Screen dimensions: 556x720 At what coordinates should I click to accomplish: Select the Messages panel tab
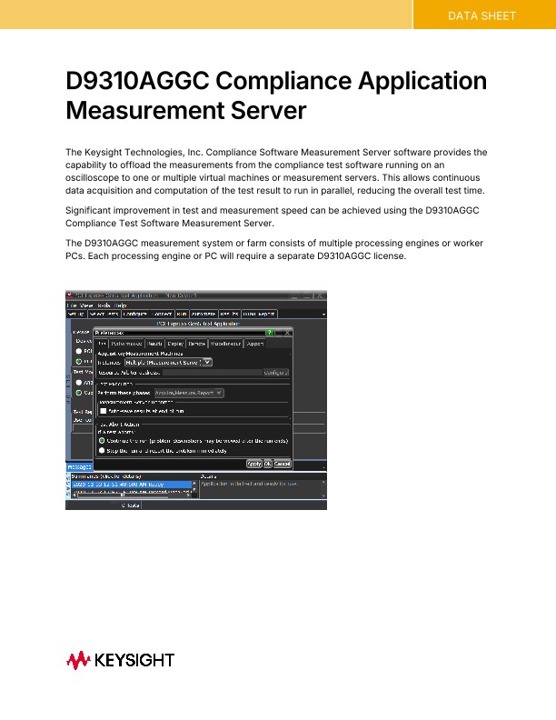click(x=80, y=467)
